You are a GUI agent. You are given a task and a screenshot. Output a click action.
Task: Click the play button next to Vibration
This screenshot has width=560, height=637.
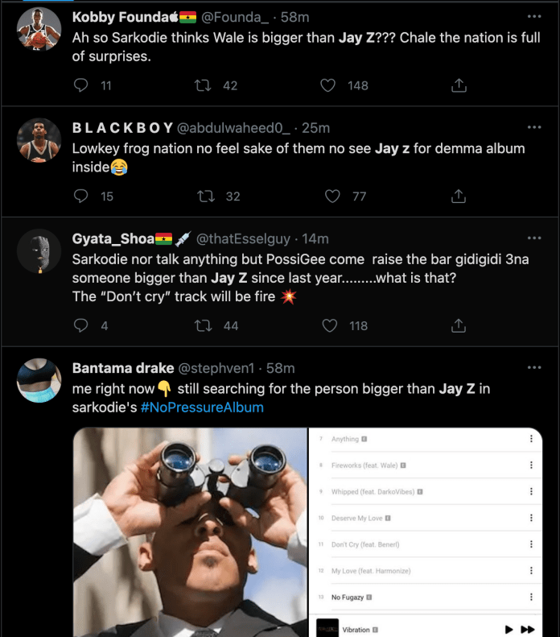pyautogui.click(x=509, y=629)
